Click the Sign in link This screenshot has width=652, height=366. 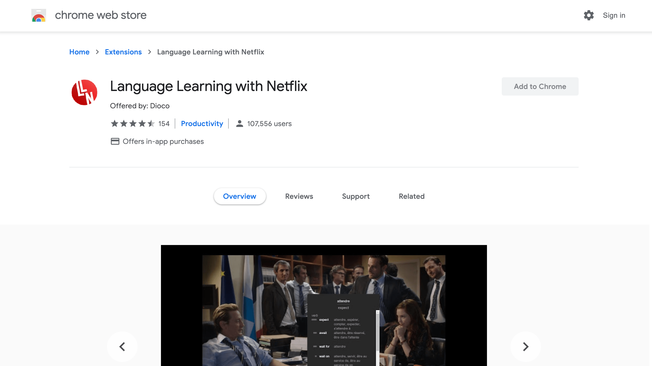pyautogui.click(x=614, y=15)
